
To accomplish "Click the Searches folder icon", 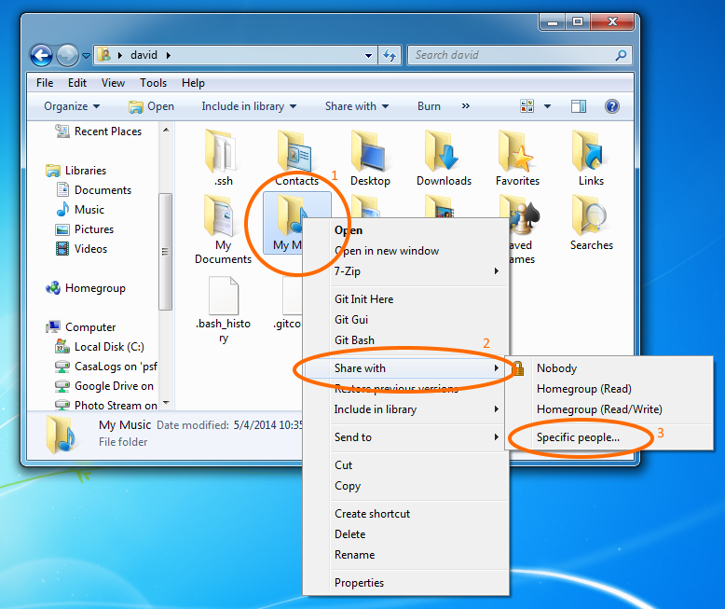I will (x=589, y=216).
